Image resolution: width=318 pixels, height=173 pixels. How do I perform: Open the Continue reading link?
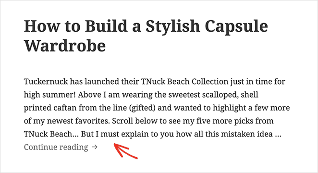pos(61,147)
